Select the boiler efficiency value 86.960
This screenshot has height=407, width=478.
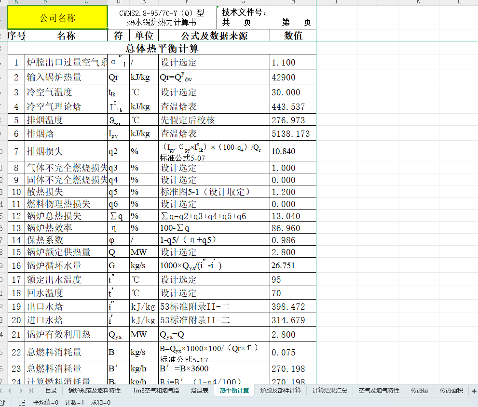pyautogui.click(x=293, y=228)
